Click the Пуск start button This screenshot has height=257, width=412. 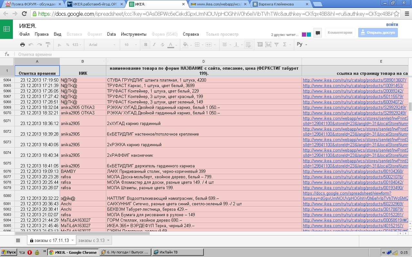point(8,252)
